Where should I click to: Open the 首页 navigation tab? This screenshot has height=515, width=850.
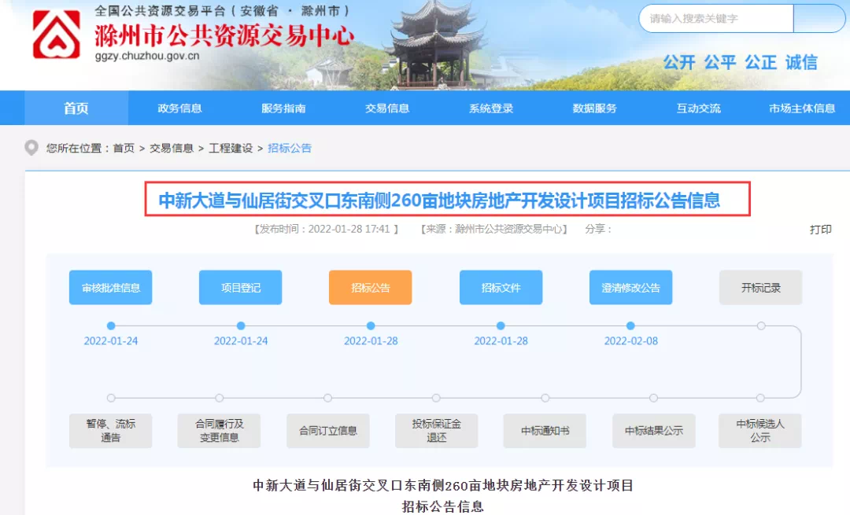[76, 109]
